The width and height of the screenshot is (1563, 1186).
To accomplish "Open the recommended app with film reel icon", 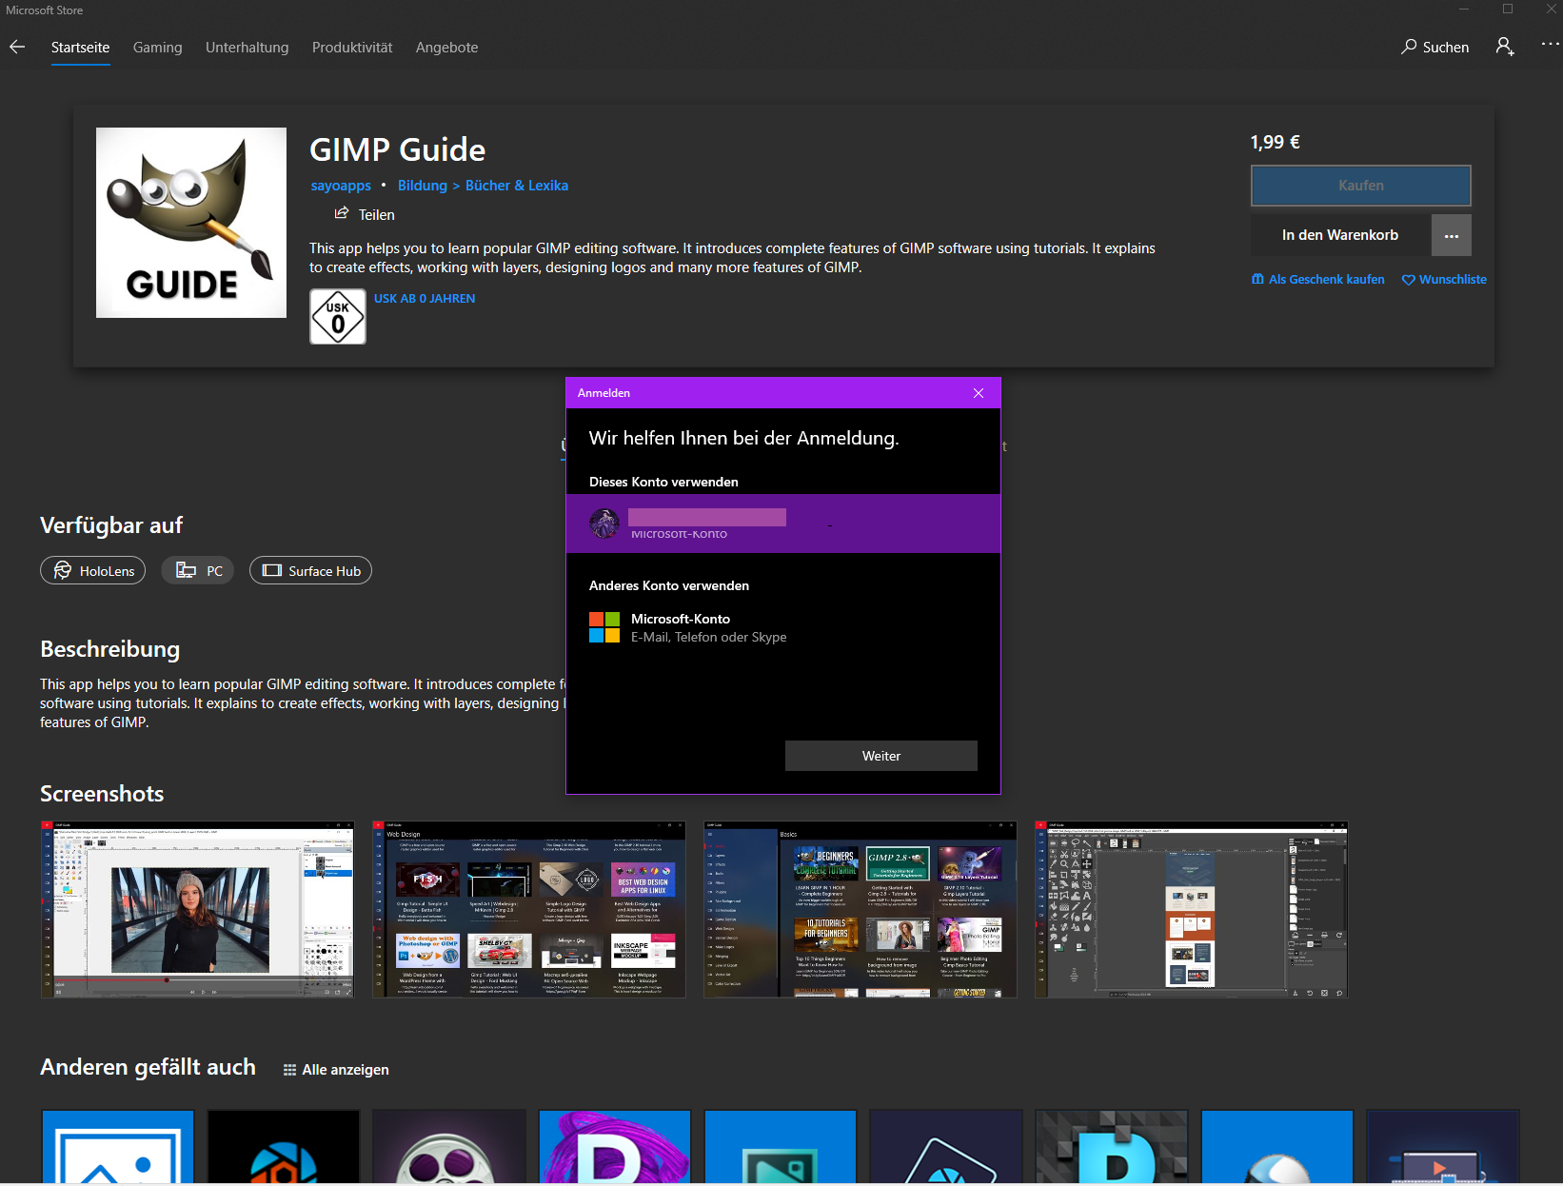I will coord(449,1147).
